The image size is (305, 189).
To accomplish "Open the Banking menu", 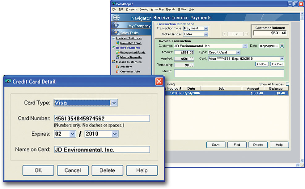I will tap(144, 9).
